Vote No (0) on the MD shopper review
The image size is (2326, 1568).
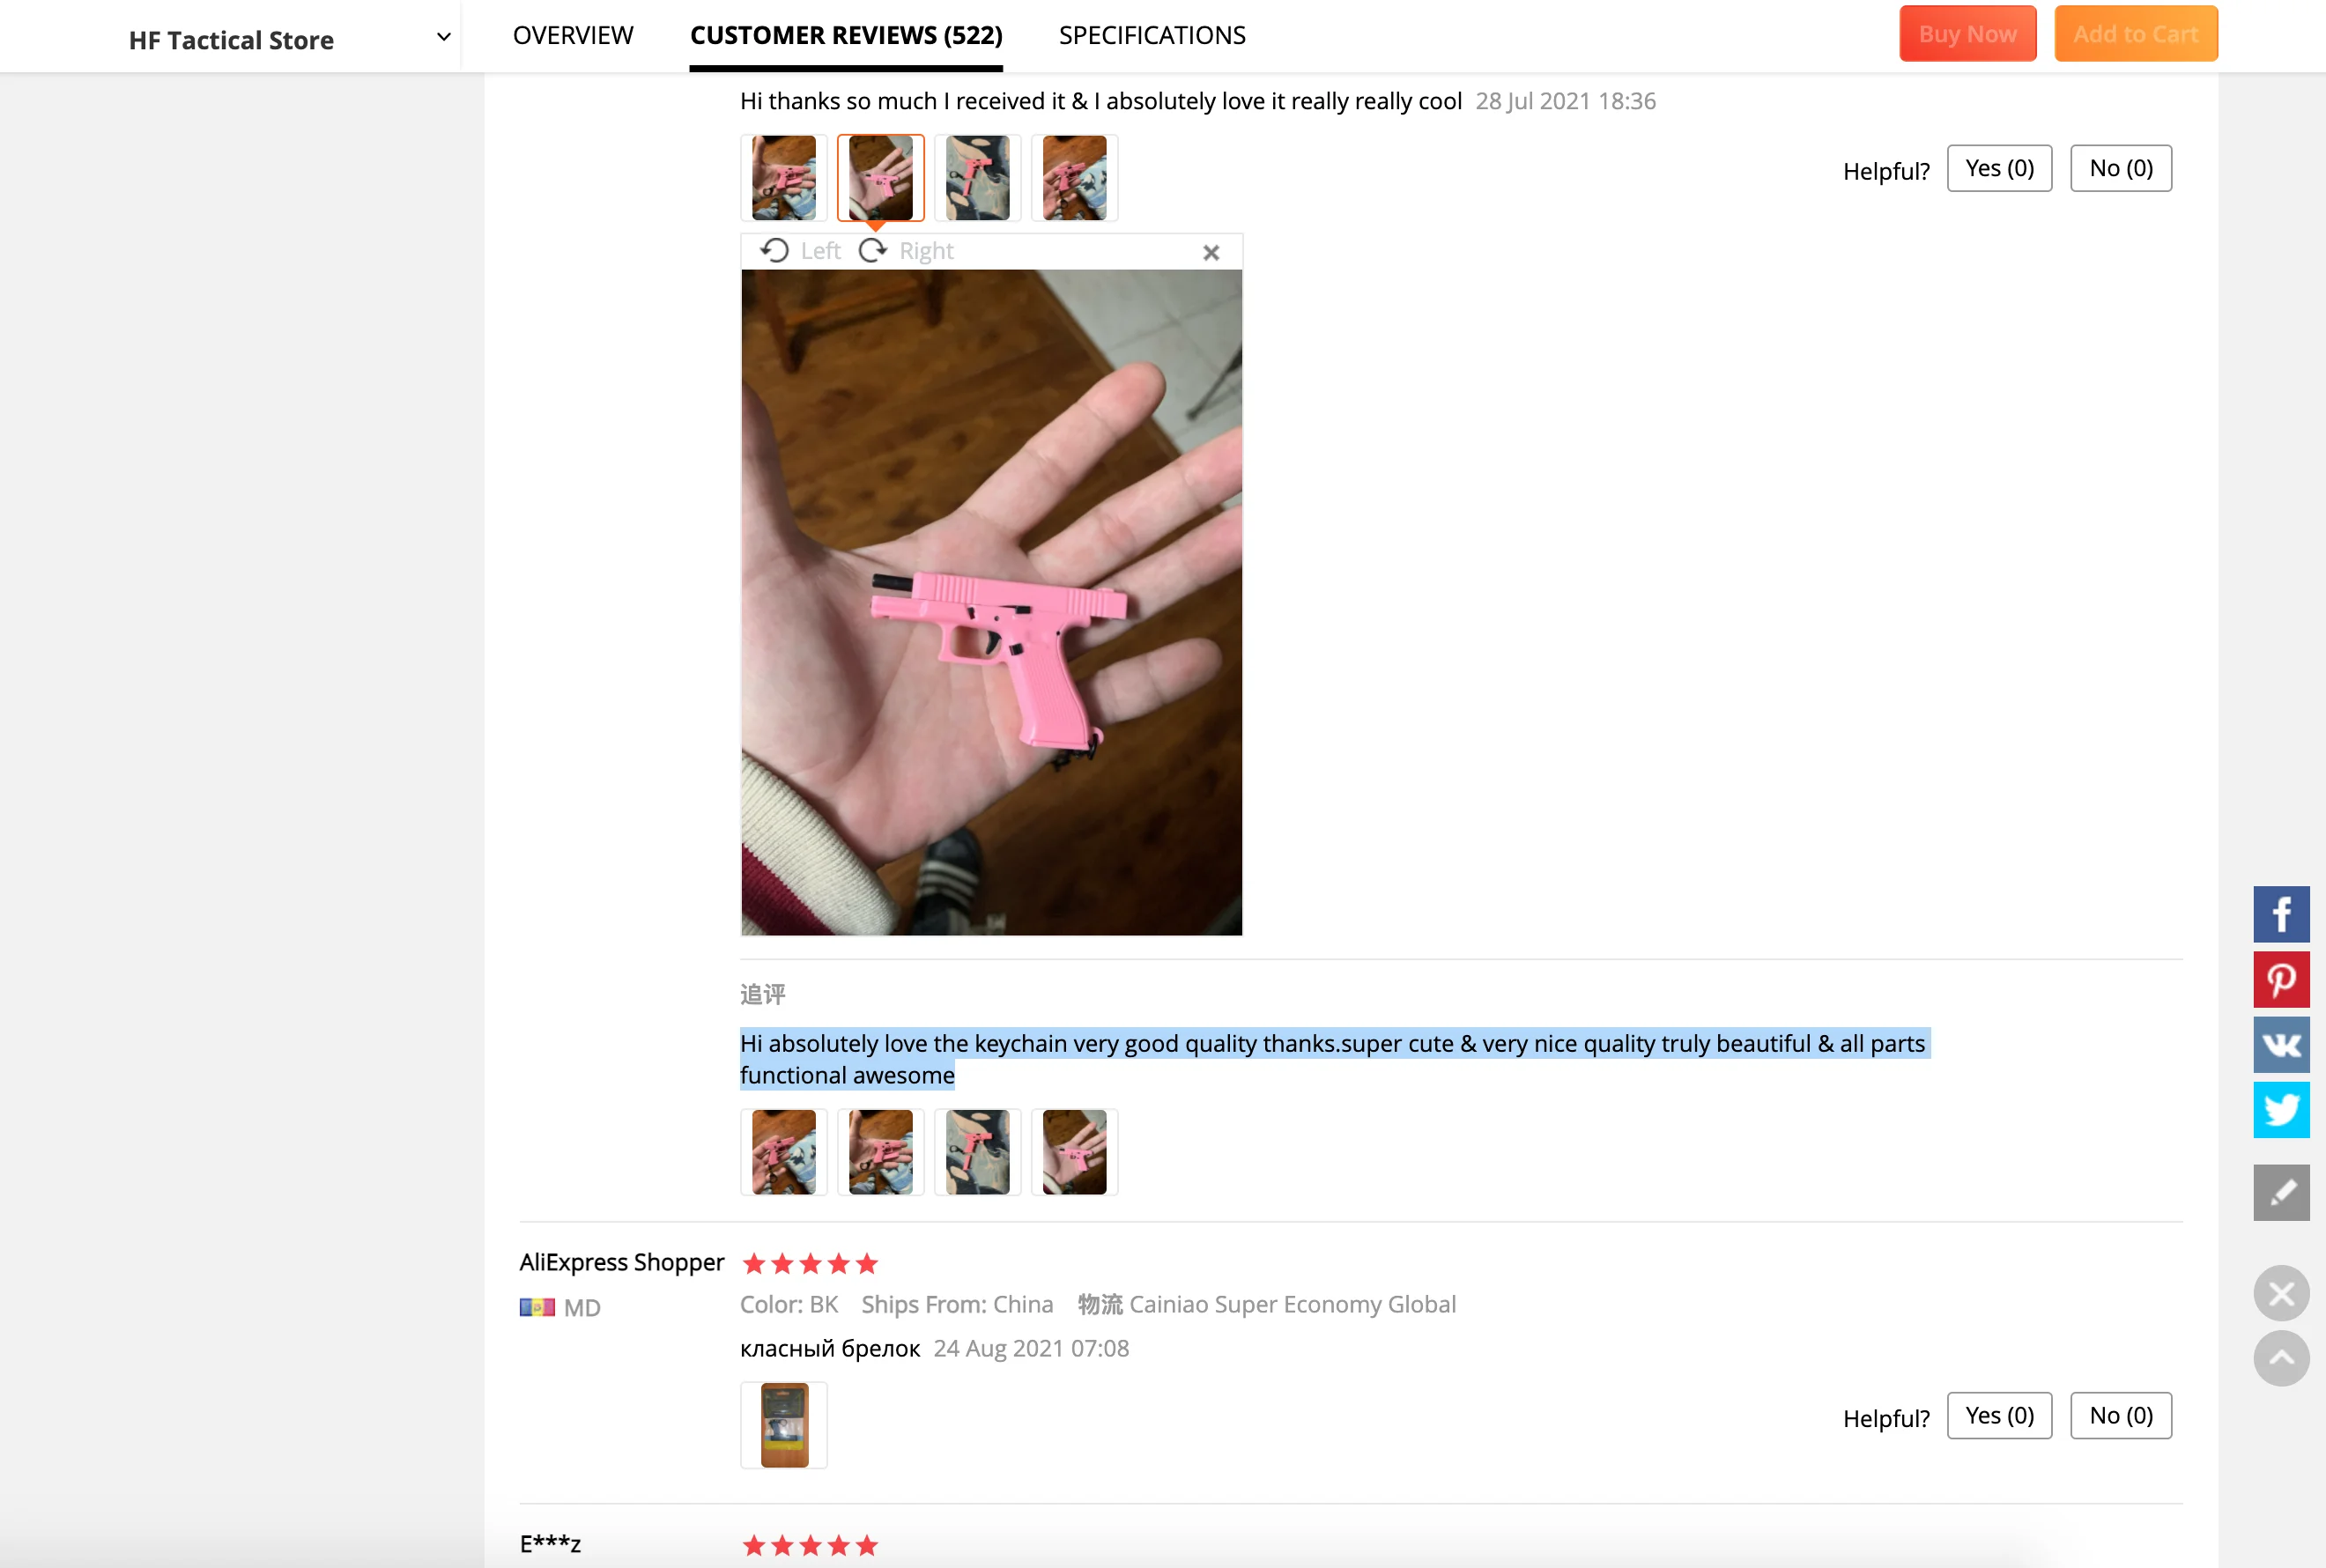pyautogui.click(x=2120, y=1414)
